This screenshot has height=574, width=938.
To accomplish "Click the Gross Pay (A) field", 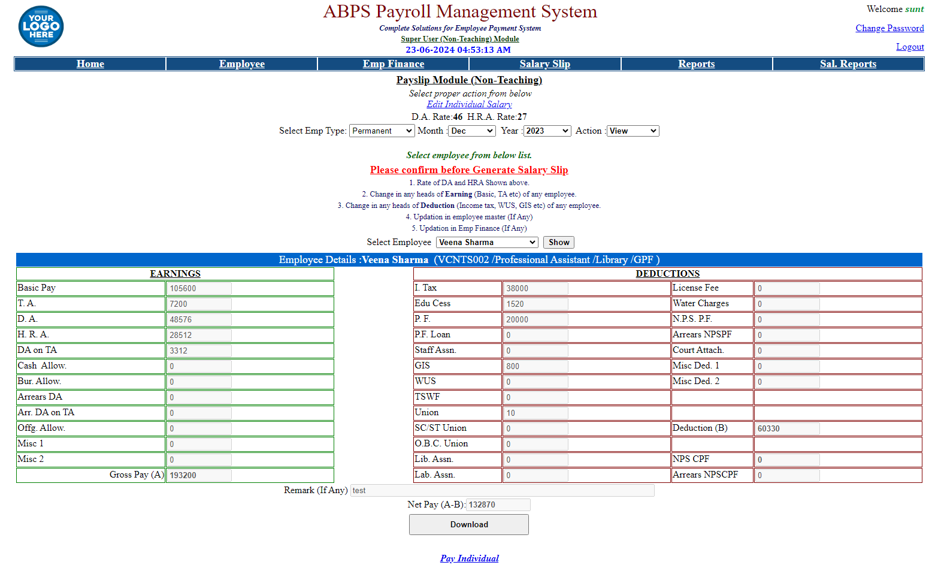I will coord(199,475).
